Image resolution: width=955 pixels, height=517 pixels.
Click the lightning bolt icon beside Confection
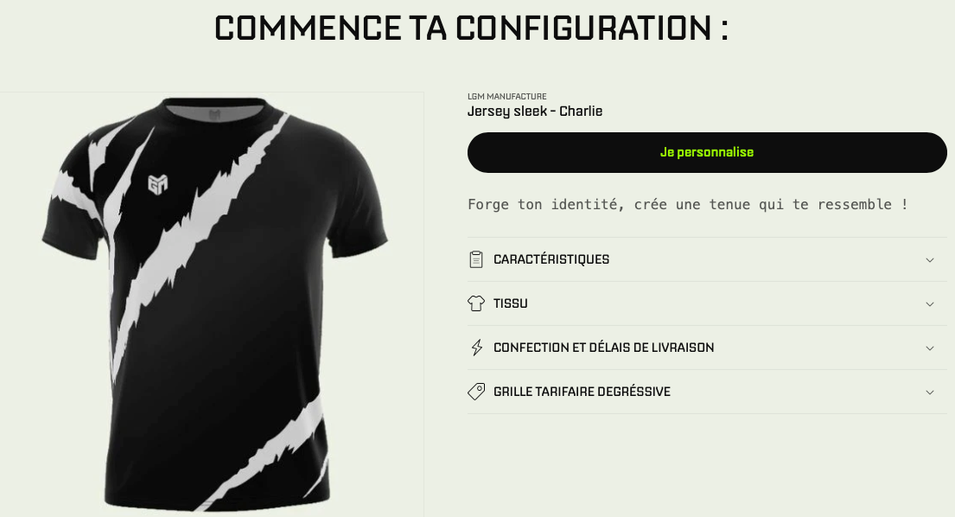click(477, 348)
